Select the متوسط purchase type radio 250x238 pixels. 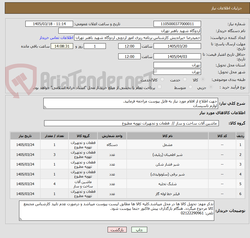[190, 87]
